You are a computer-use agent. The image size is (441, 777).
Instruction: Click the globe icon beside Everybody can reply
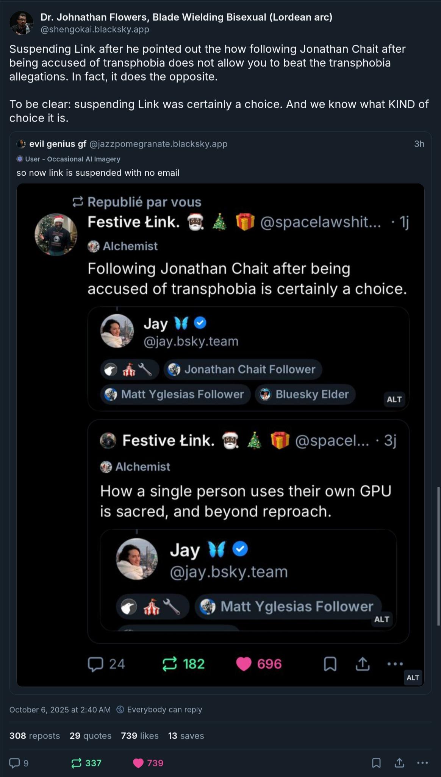coord(120,710)
